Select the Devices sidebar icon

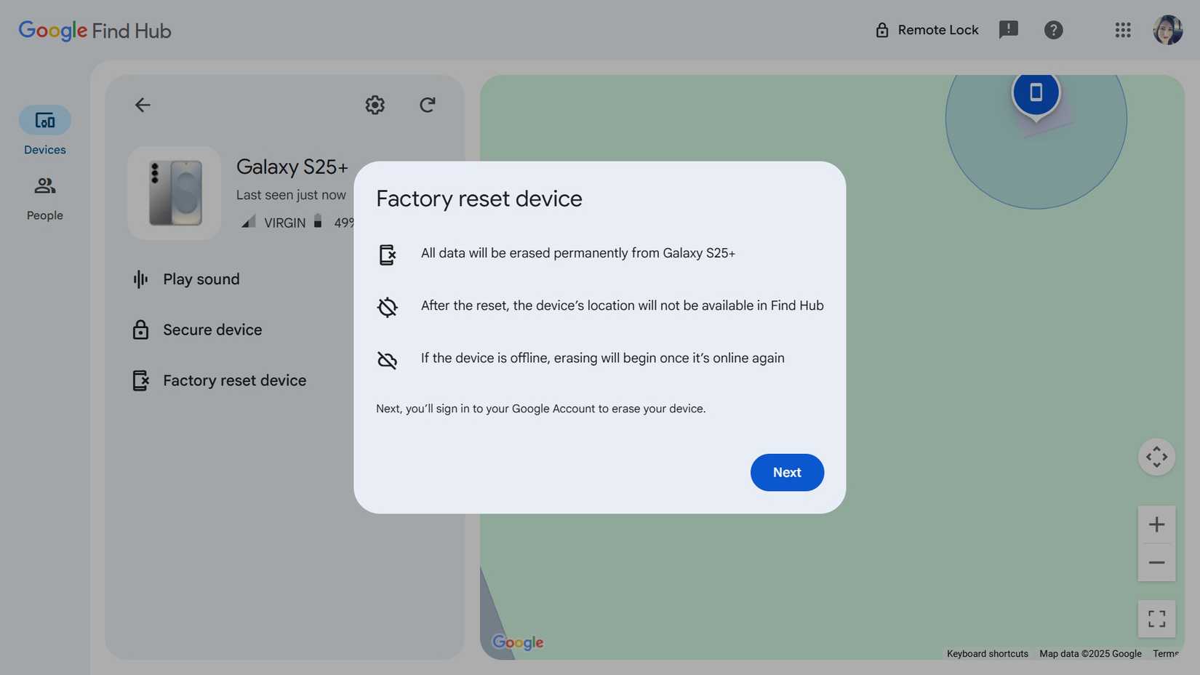tap(44, 120)
